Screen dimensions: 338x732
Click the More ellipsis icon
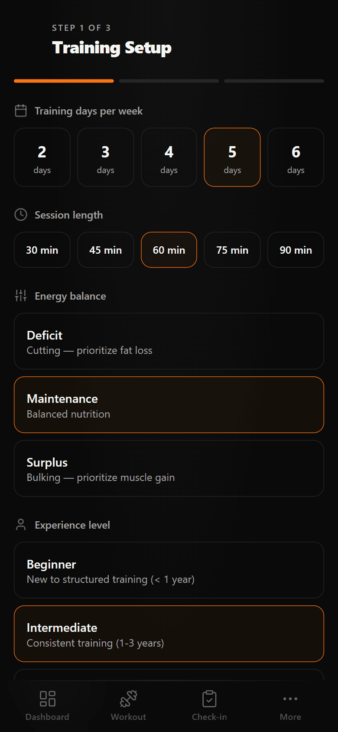click(290, 698)
